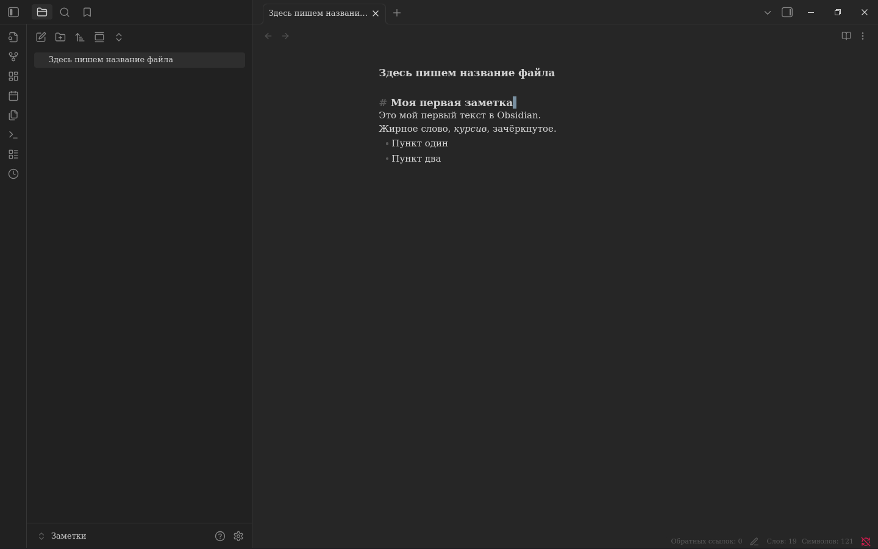Toggle the right sidebar panel
Viewport: 878px width, 549px height.
click(787, 12)
